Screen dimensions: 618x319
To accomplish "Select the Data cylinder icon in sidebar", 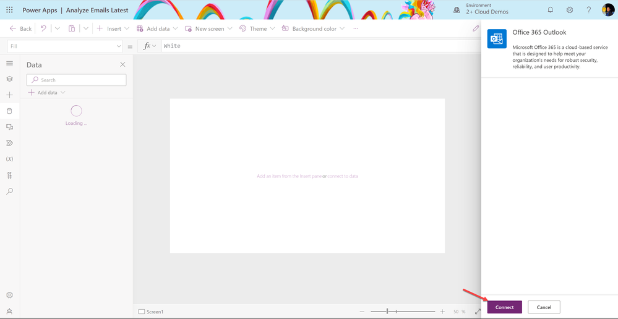I will 10,111.
